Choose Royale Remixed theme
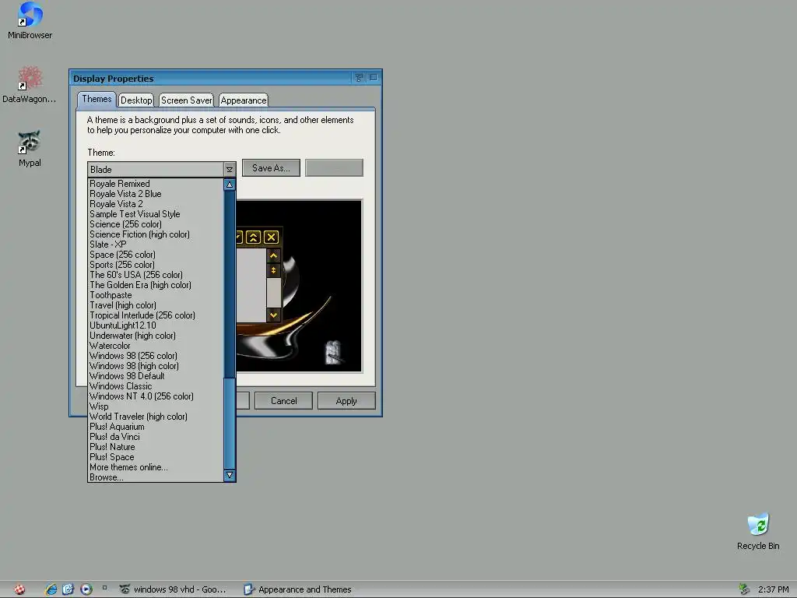The height and width of the screenshot is (598, 797). coord(156,184)
